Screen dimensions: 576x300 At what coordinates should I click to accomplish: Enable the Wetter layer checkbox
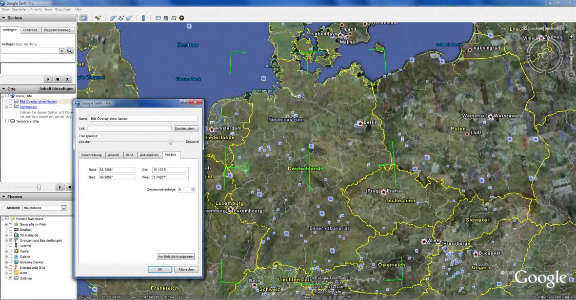(x=10, y=252)
